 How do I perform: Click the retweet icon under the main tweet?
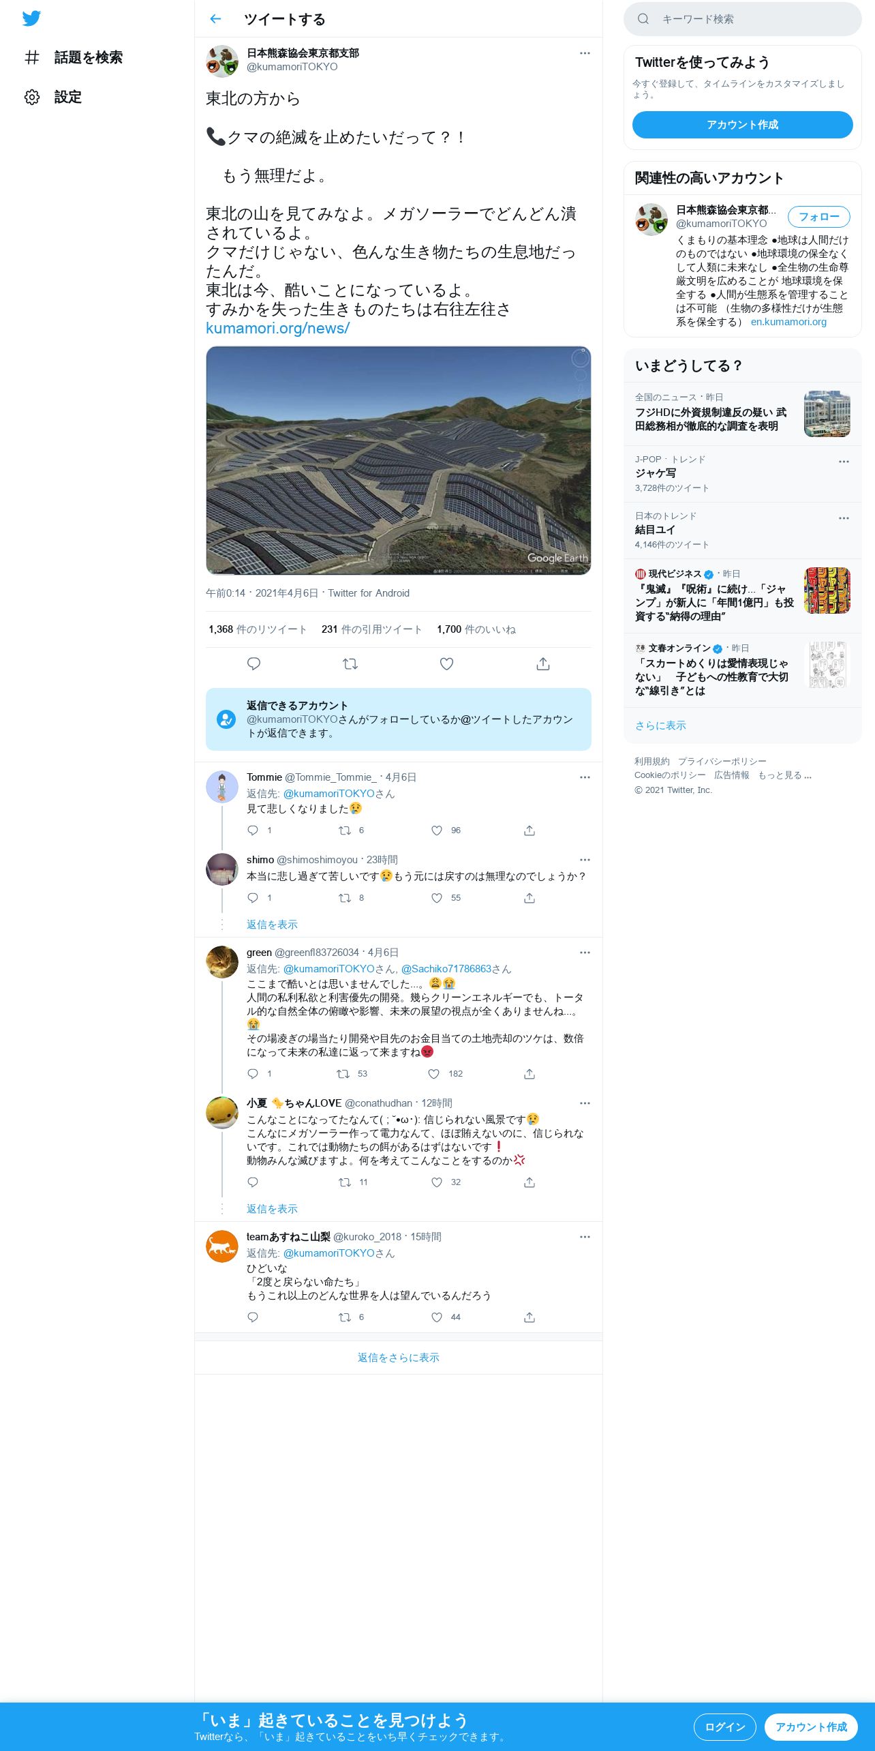tap(350, 663)
